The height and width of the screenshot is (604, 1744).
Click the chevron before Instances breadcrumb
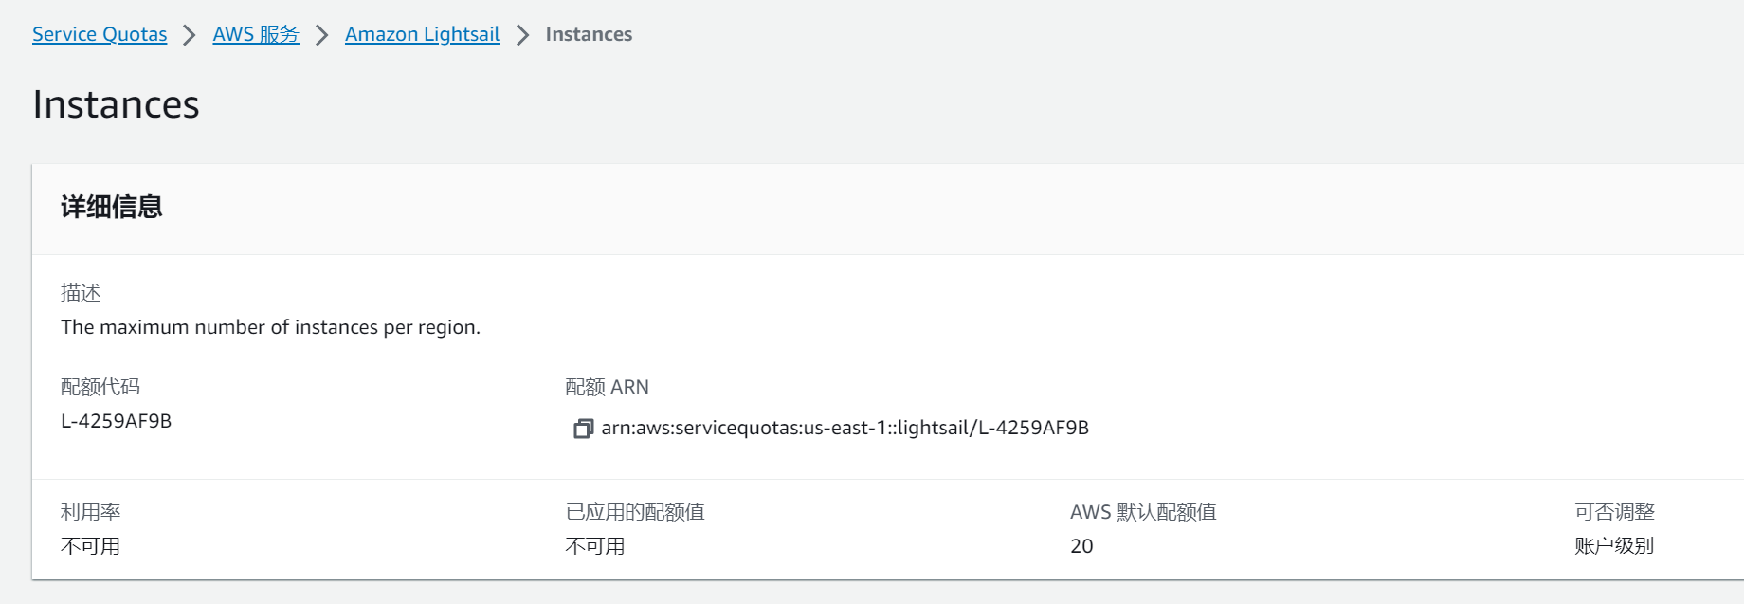click(x=522, y=35)
